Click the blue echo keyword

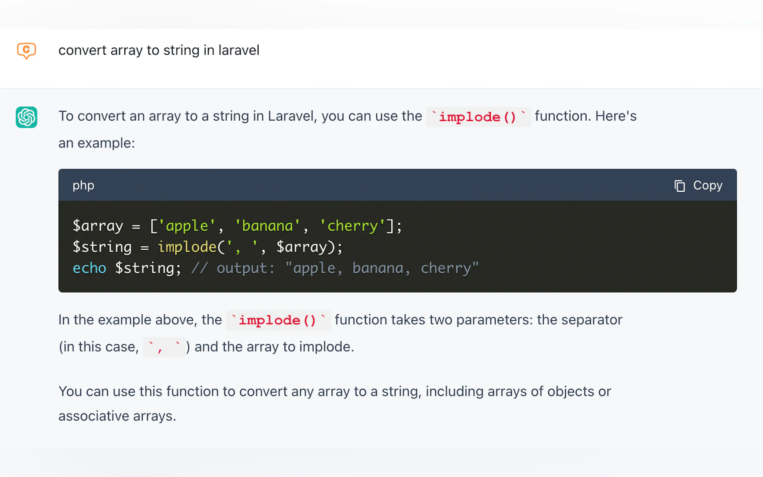(89, 269)
